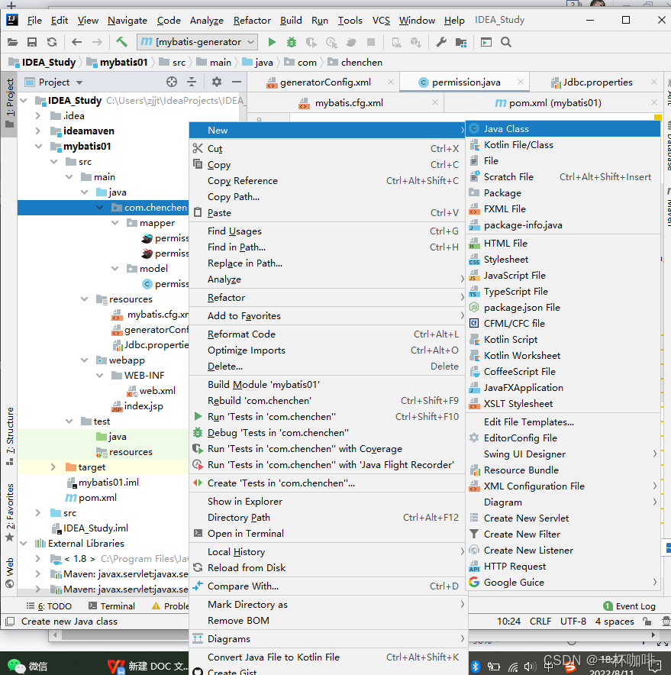The image size is (671, 675).
Task: Click the Open folder toolbar icon
Action: pyautogui.click(x=12, y=42)
